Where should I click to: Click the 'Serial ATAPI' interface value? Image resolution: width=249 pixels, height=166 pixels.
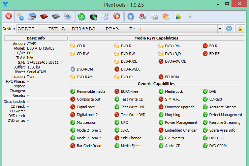point(37,72)
